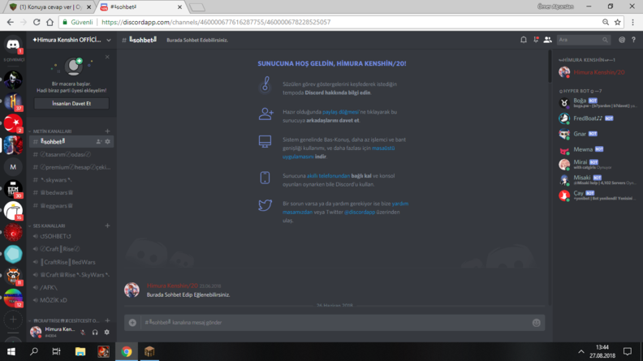Open user settings gear in user panel
Screen dimensions: 643x361
(106, 333)
